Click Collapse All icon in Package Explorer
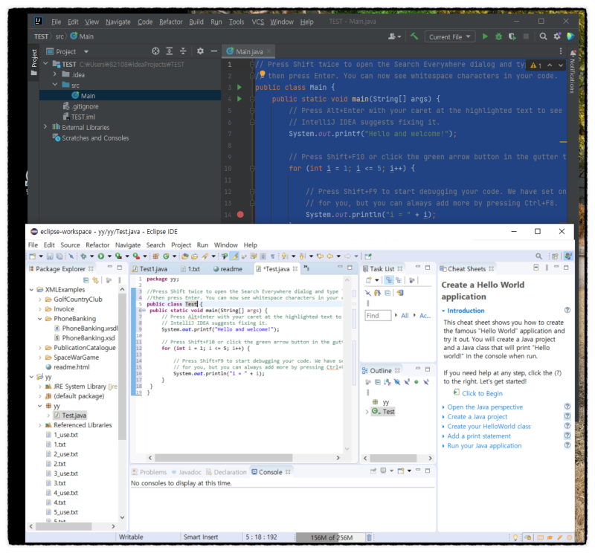Screen dimensions: 595x553 (86, 280)
